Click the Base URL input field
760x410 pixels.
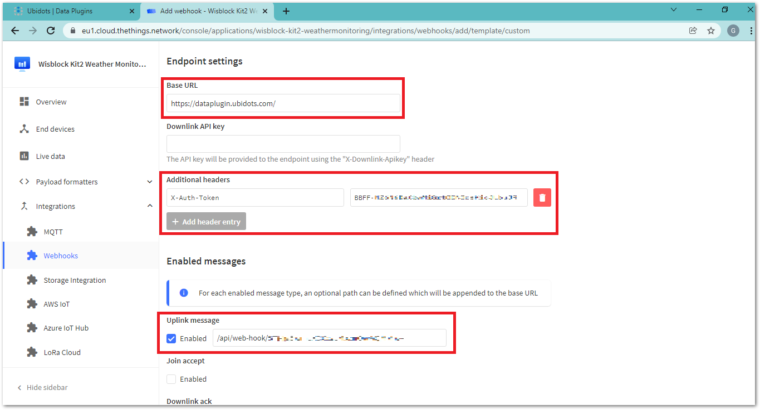coord(283,103)
